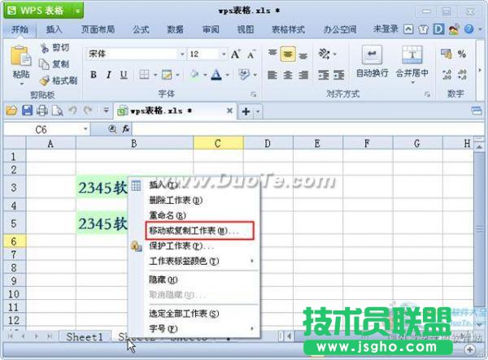Switch to the 公式 ribbon tab

click(x=141, y=29)
